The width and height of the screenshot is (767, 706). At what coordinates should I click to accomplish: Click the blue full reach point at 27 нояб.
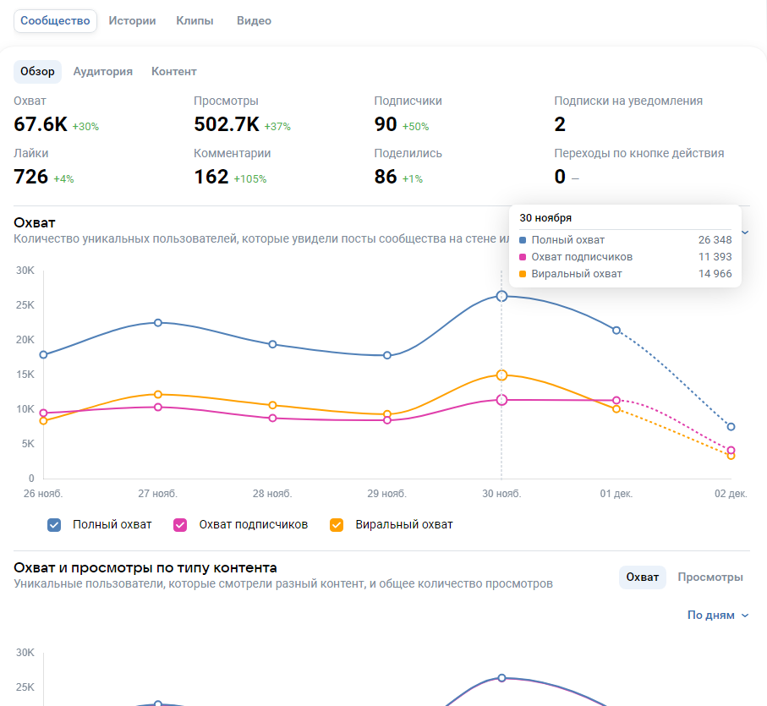tap(158, 323)
